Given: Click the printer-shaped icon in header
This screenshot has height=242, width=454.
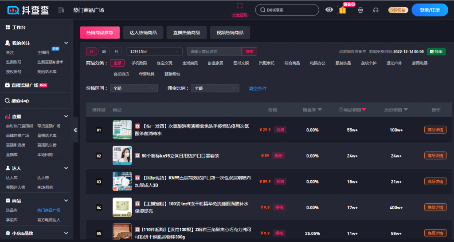Looking at the screenshot, I should click(x=360, y=10).
